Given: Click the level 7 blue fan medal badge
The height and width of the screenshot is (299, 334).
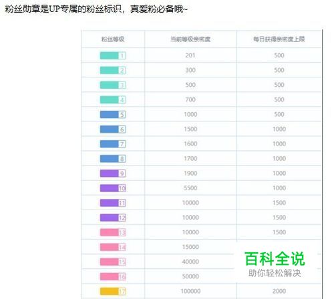Looking at the screenshot, I should [113, 144].
